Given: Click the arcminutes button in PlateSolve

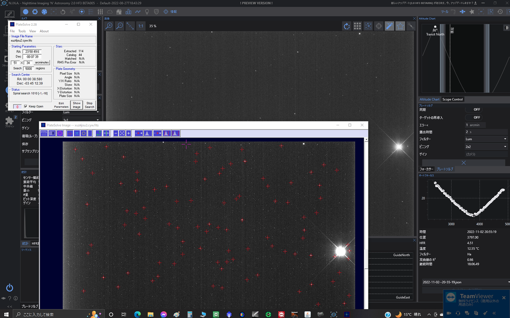Looking at the screenshot, I should pos(42,63).
